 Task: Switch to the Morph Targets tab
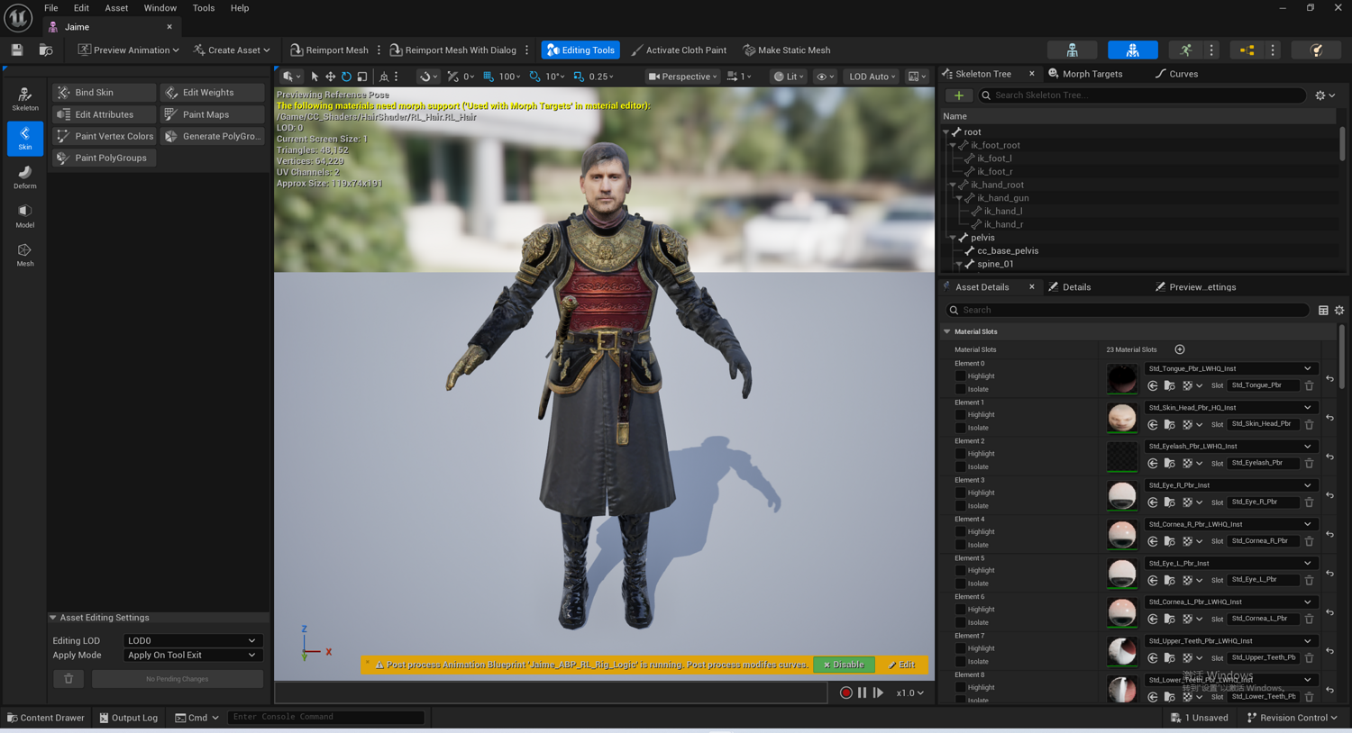(x=1085, y=74)
